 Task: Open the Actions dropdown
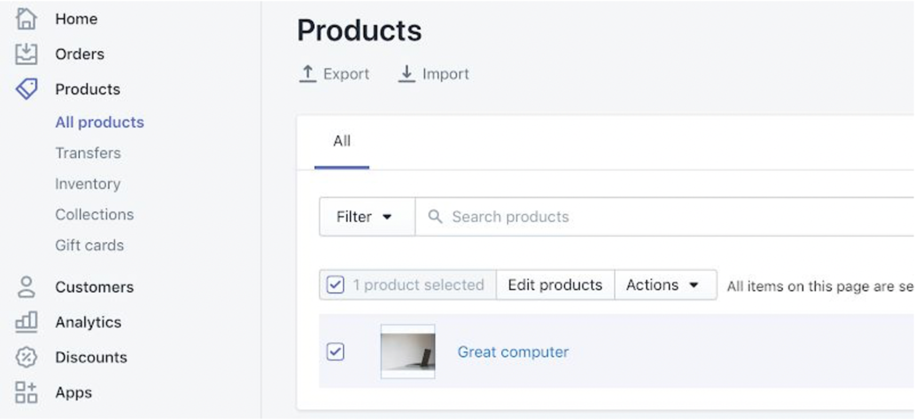click(664, 284)
